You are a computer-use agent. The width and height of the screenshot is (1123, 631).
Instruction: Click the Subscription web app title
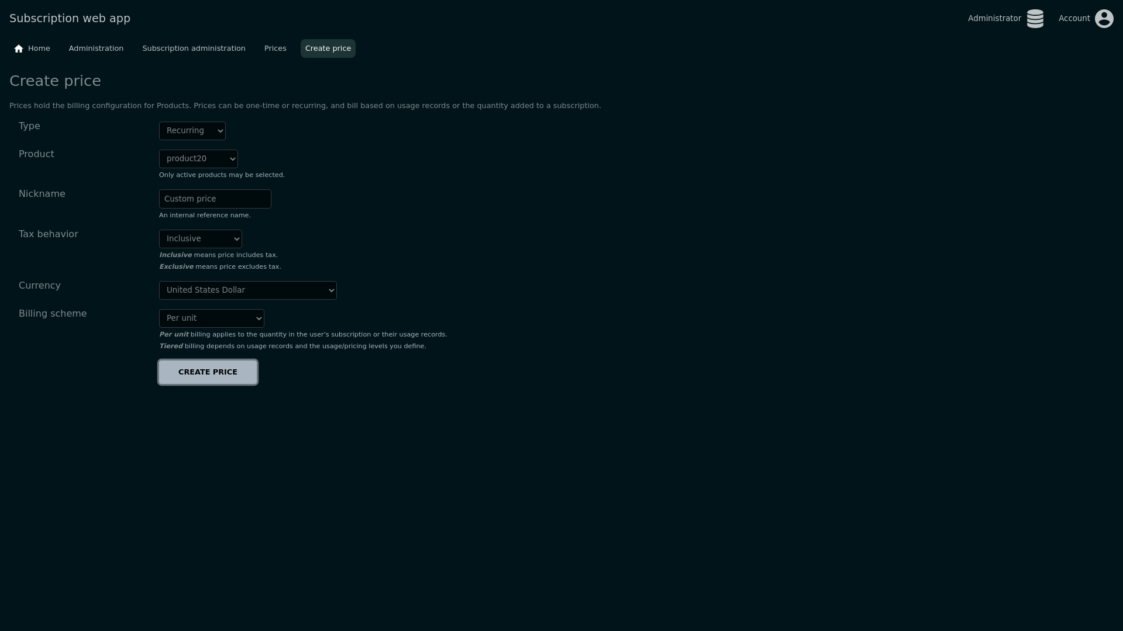pyautogui.click(x=70, y=18)
